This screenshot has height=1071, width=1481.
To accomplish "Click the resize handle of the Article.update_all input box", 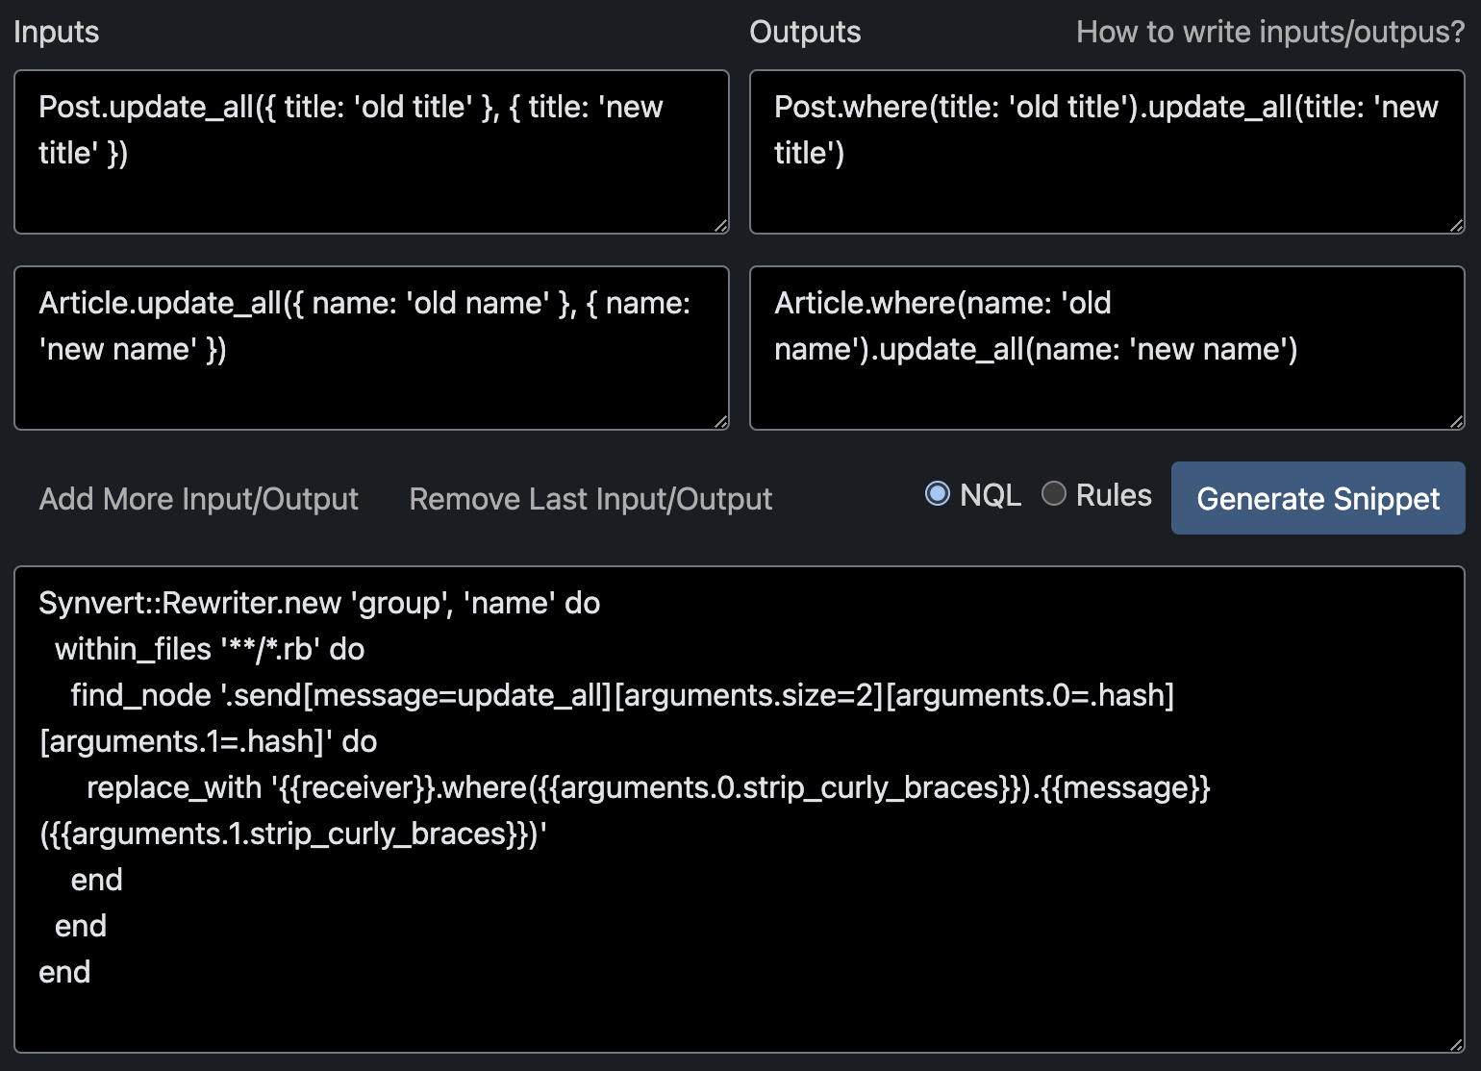I will 720,422.
